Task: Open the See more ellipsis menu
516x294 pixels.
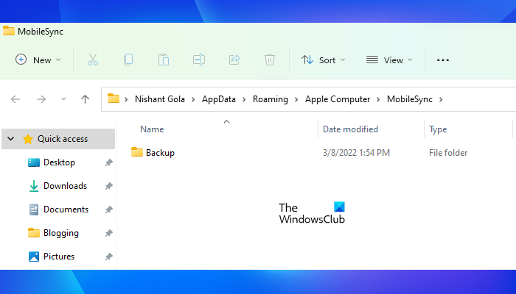Action: point(443,60)
